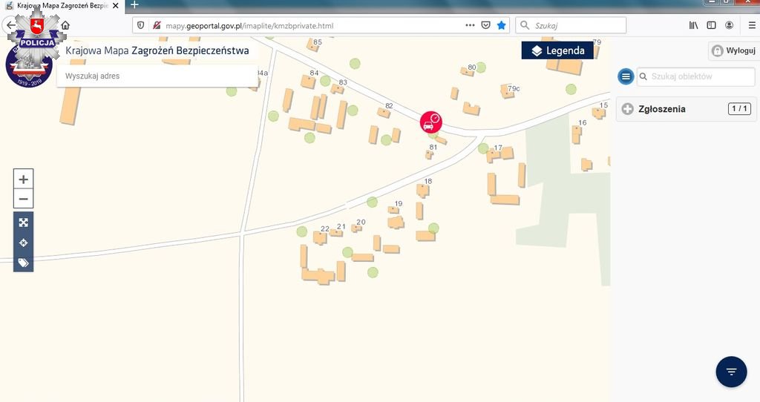
Task: Focus the Wyszukaj adres field
Action: pos(157,76)
